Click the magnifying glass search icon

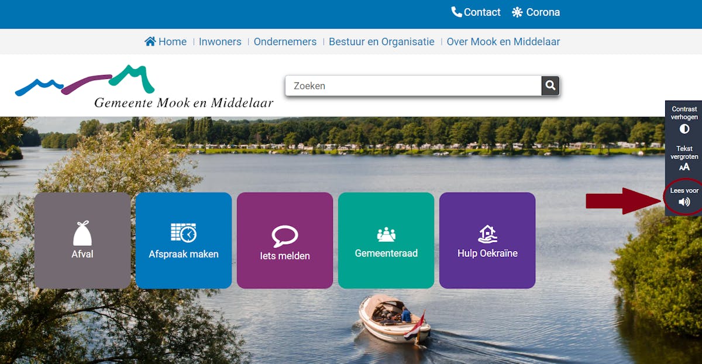click(550, 85)
